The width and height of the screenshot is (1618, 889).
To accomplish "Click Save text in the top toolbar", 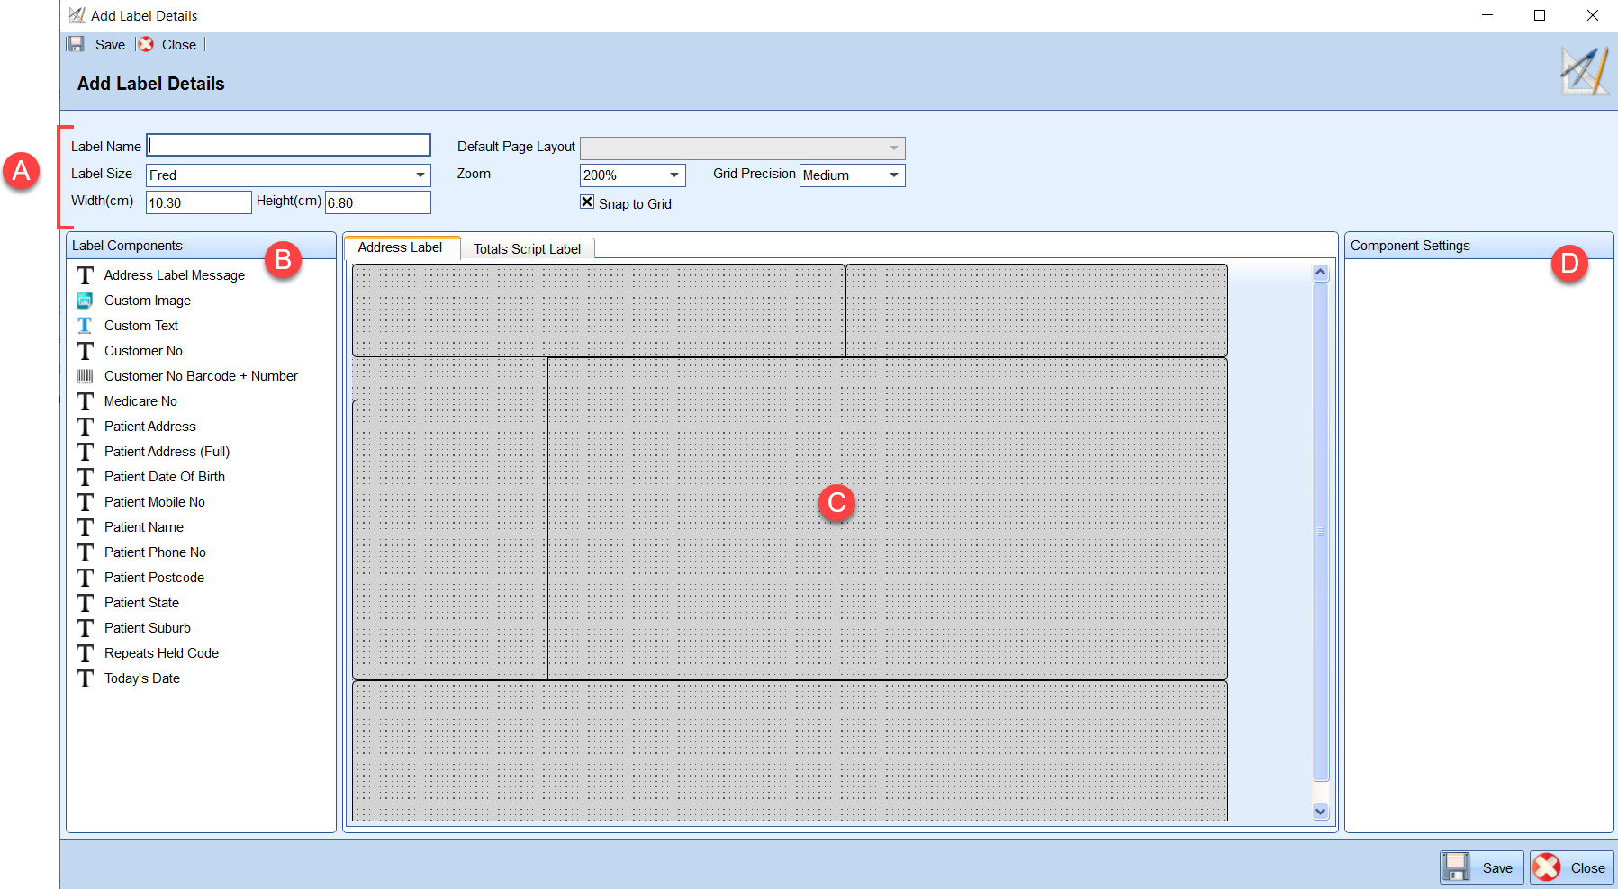I will tap(110, 45).
